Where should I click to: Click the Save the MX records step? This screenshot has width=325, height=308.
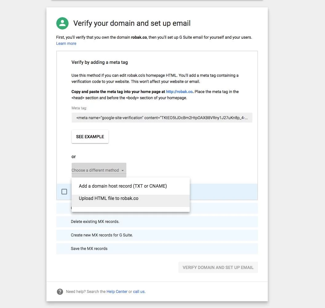coord(89,248)
